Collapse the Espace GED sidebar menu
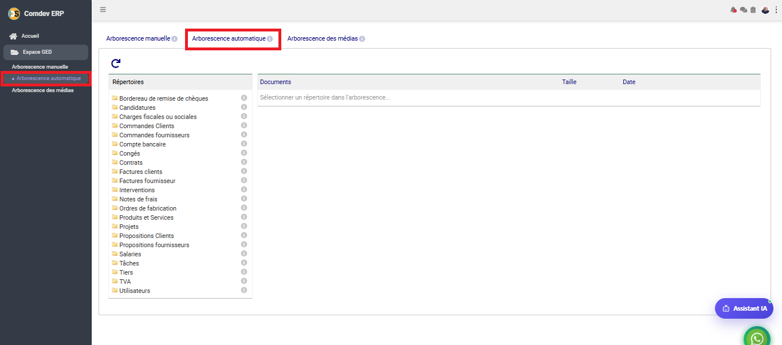The width and height of the screenshot is (782, 345). [x=46, y=52]
